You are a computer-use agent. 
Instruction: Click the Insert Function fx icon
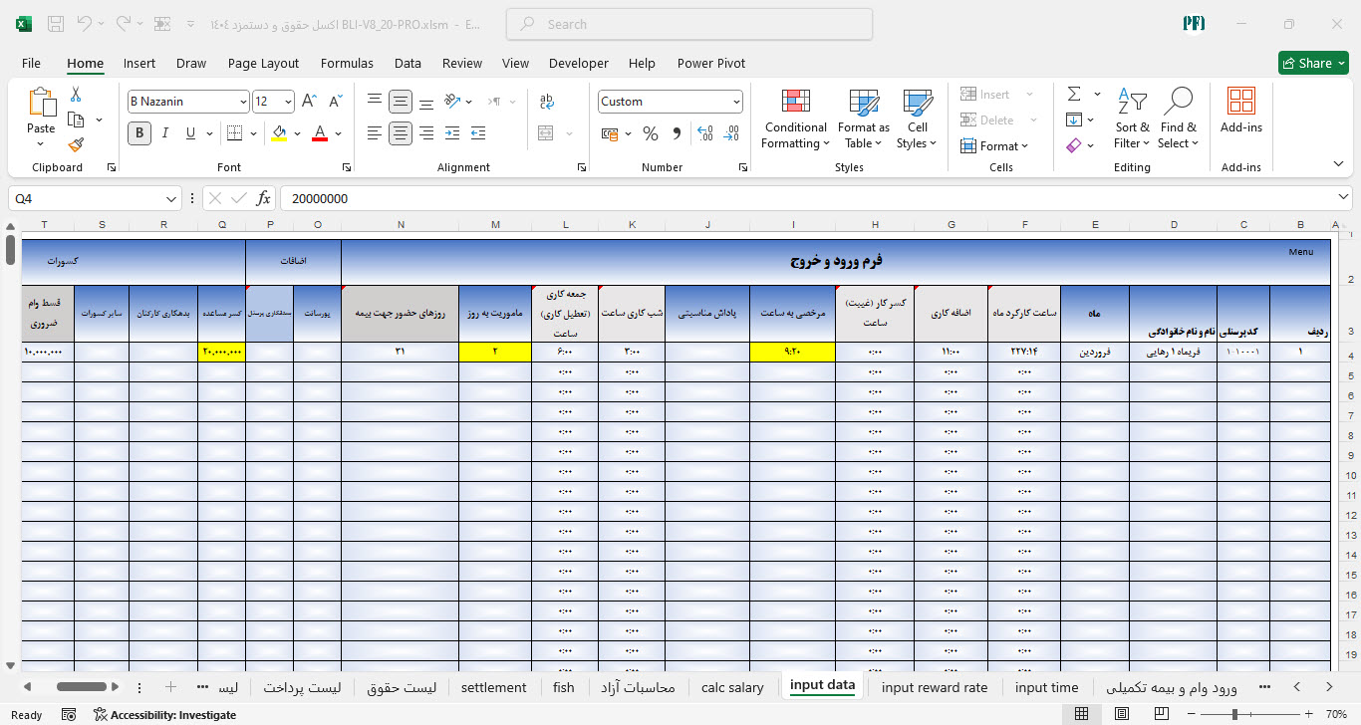[x=264, y=198]
